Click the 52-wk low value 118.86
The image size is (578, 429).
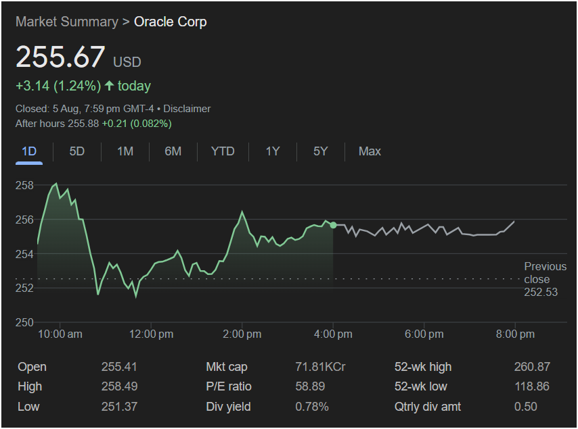point(532,386)
